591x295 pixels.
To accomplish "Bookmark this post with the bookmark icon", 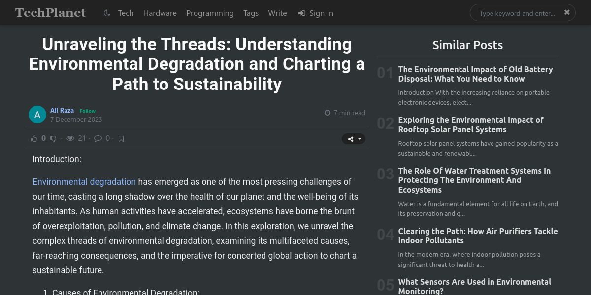I will [121, 139].
